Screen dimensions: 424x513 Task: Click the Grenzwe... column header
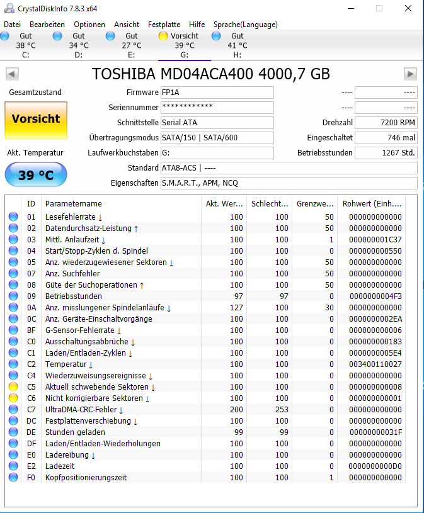click(x=314, y=203)
